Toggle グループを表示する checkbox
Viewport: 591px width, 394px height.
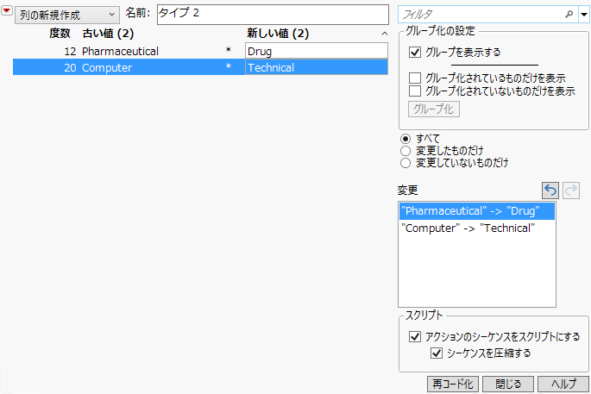[x=415, y=53]
